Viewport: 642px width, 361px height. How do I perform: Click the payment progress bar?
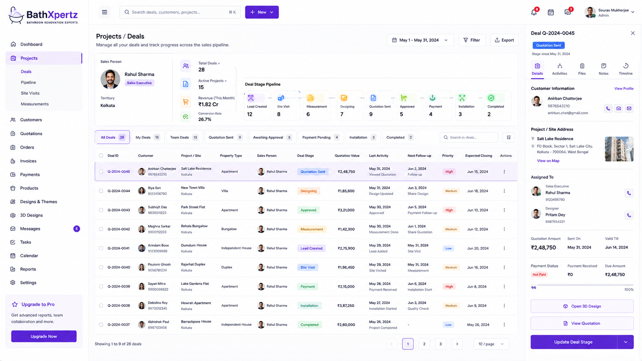[585, 285]
